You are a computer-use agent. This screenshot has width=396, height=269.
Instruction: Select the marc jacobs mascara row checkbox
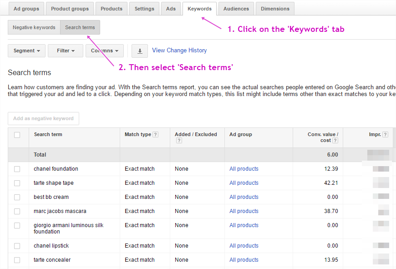[17, 211]
